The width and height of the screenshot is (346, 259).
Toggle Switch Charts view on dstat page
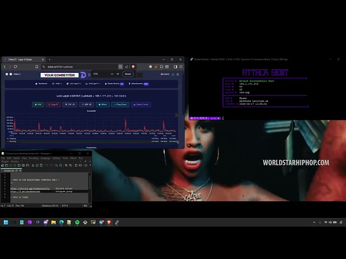(141, 105)
